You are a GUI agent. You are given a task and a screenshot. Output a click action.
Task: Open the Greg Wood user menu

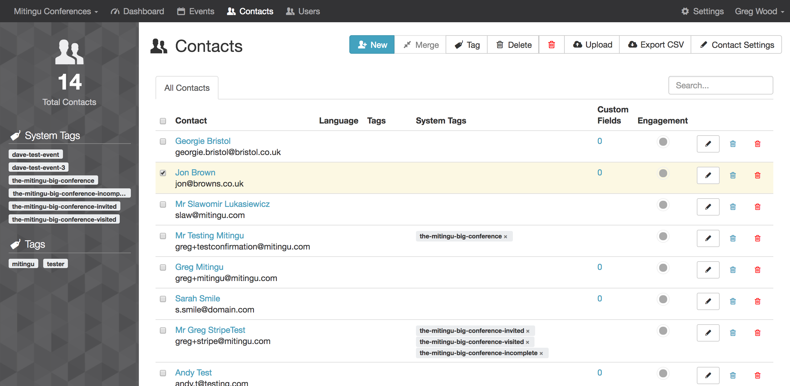click(x=759, y=11)
